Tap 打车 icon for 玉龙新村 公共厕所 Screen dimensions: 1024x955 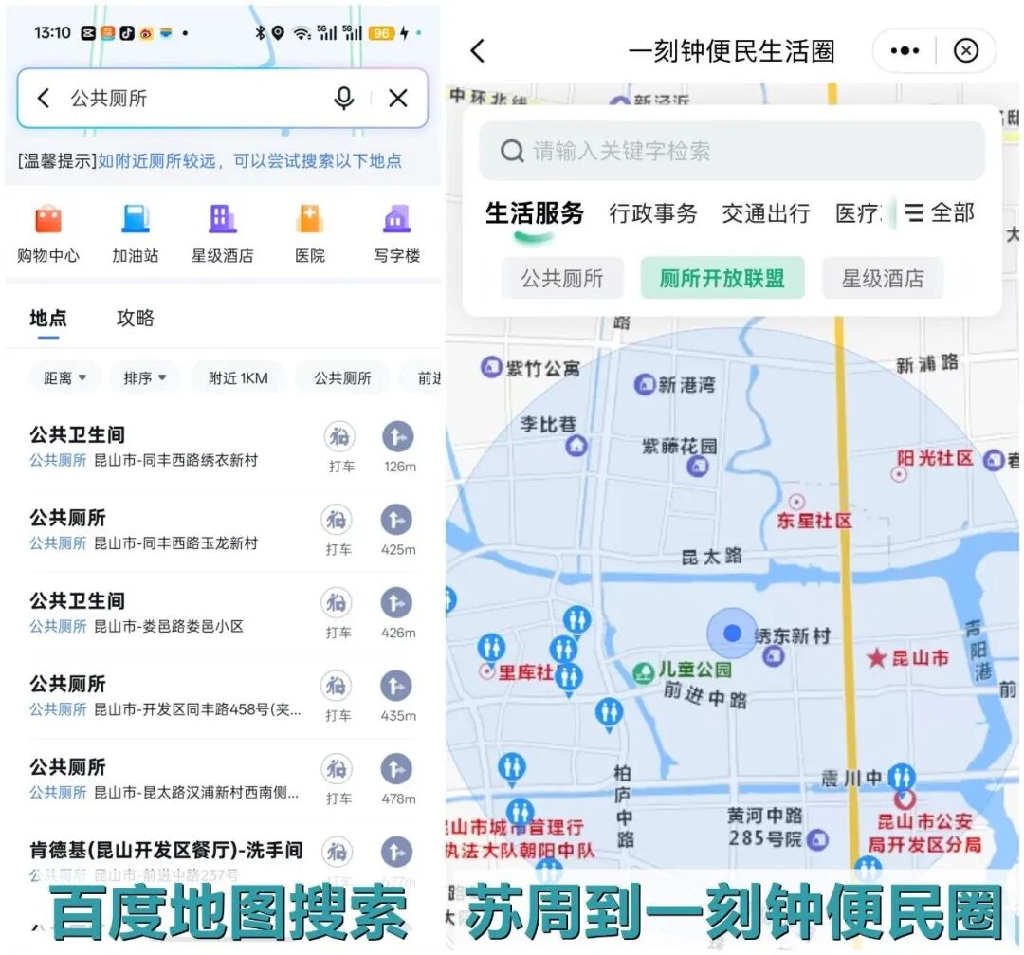(338, 521)
